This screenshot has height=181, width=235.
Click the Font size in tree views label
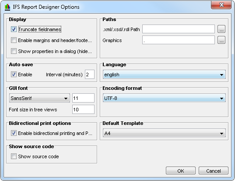pyautogui.click(x=33, y=110)
